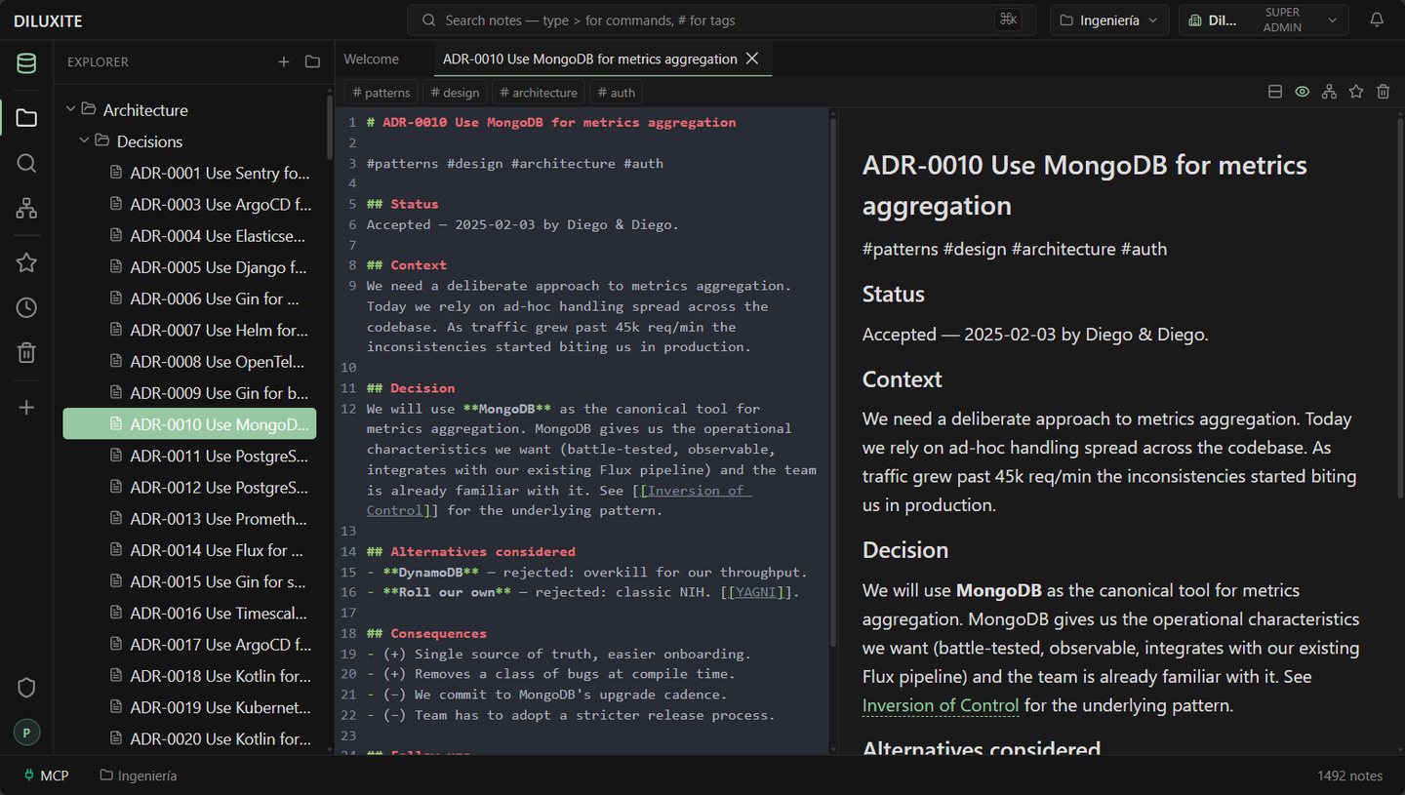Open note ADR-0001 Use Sentry

189,173
